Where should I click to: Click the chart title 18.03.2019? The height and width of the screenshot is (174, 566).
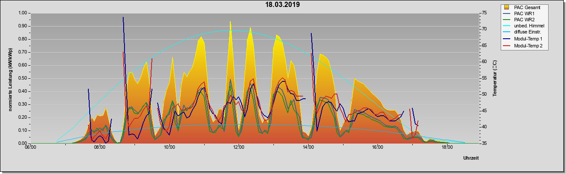[x=283, y=5]
